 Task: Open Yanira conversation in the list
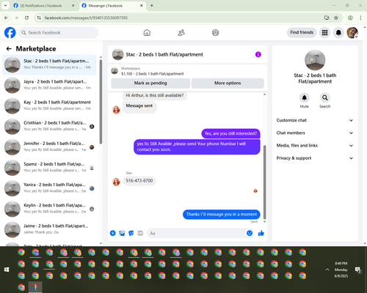(49, 188)
